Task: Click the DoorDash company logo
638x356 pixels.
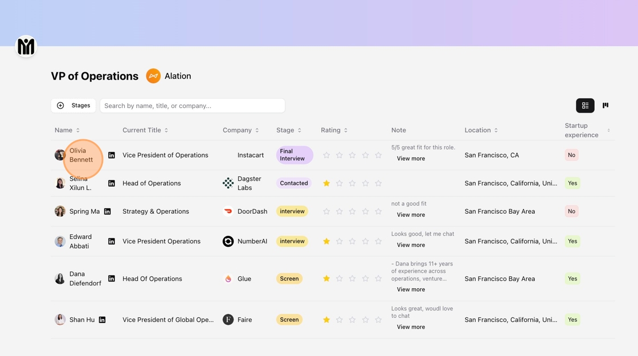Action: (x=228, y=212)
